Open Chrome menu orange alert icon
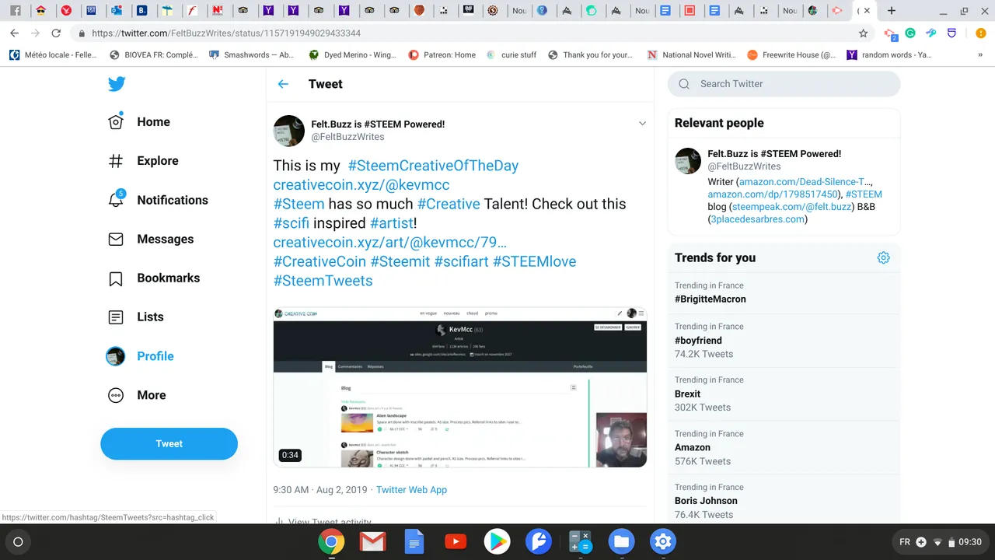 [x=981, y=33]
